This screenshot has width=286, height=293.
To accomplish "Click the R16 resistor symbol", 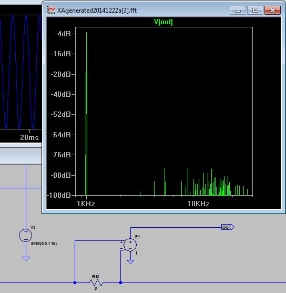I will (x=96, y=282).
